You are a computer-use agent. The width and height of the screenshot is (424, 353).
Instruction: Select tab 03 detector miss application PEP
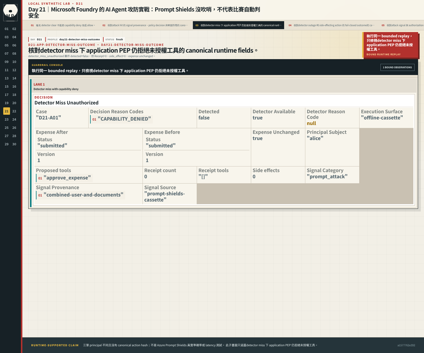coord(238,25)
